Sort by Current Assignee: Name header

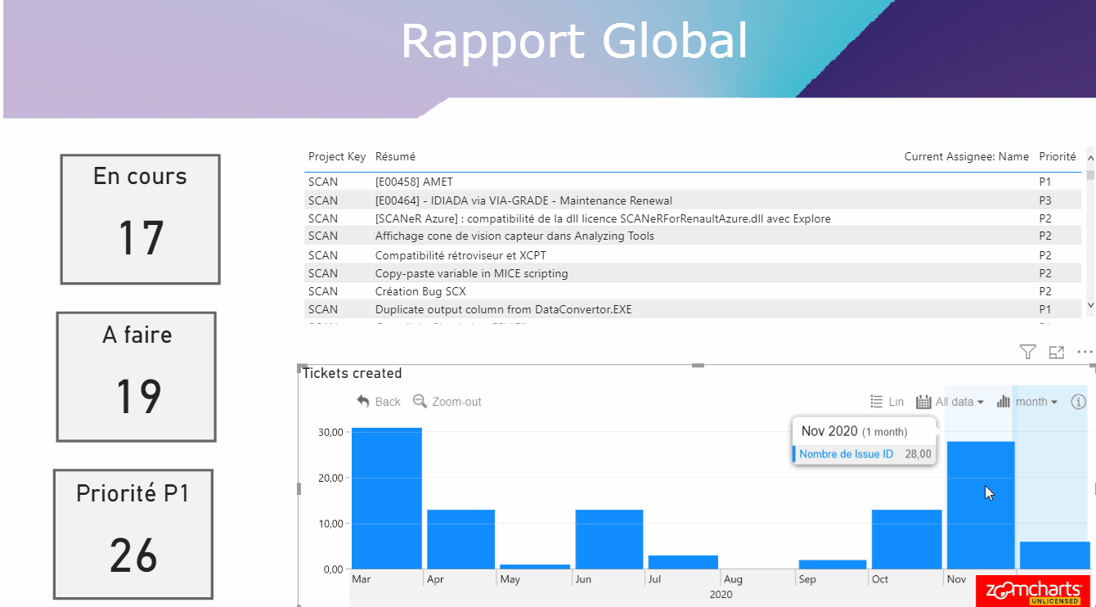(966, 156)
